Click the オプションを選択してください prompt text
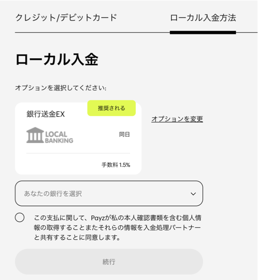Viewport: 258px width, 280px height. (x=60, y=88)
